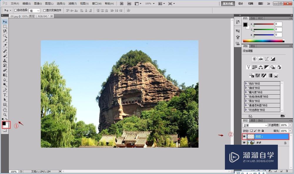Add a Levels adjustment from the panel

(x=260, y=59)
